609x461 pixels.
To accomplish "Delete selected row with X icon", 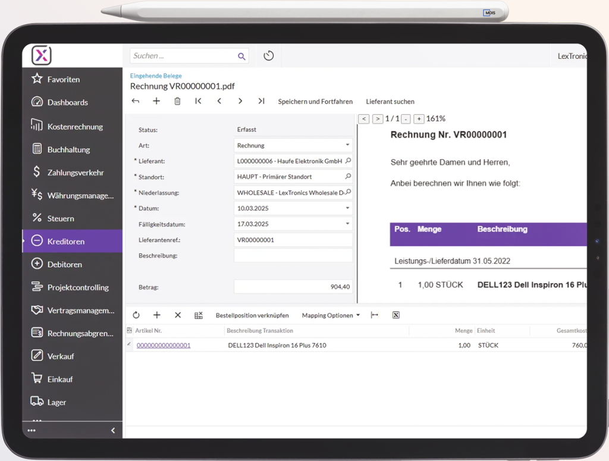I will point(178,315).
